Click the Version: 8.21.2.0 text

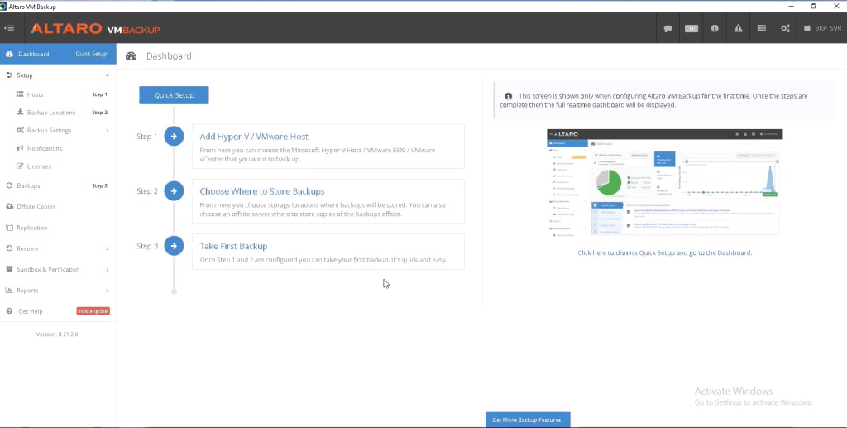(x=57, y=334)
